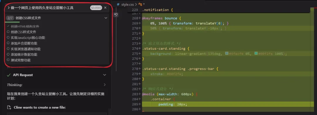317x115 pixels.
Task: Click the symbol icon in breadcrumb
Action: pos(140,4)
